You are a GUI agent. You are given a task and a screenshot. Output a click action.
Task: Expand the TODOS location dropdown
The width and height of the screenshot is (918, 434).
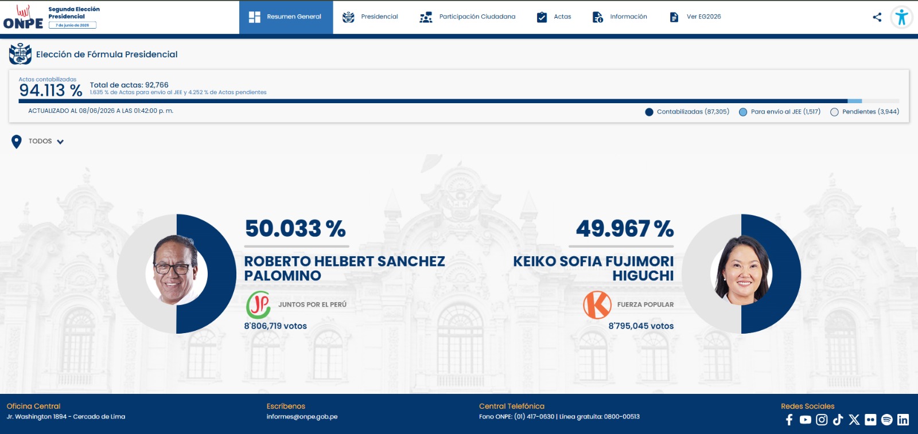(46, 142)
